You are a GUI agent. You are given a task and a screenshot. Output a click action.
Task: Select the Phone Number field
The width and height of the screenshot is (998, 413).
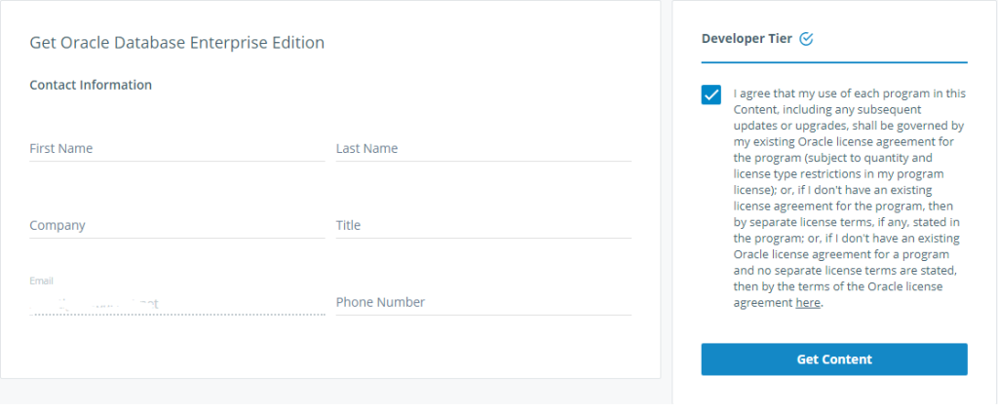tap(482, 303)
